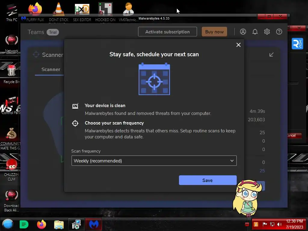The image size is (308, 231).
Task: Open the VLC cone desktop icon
Action: pos(59,11)
